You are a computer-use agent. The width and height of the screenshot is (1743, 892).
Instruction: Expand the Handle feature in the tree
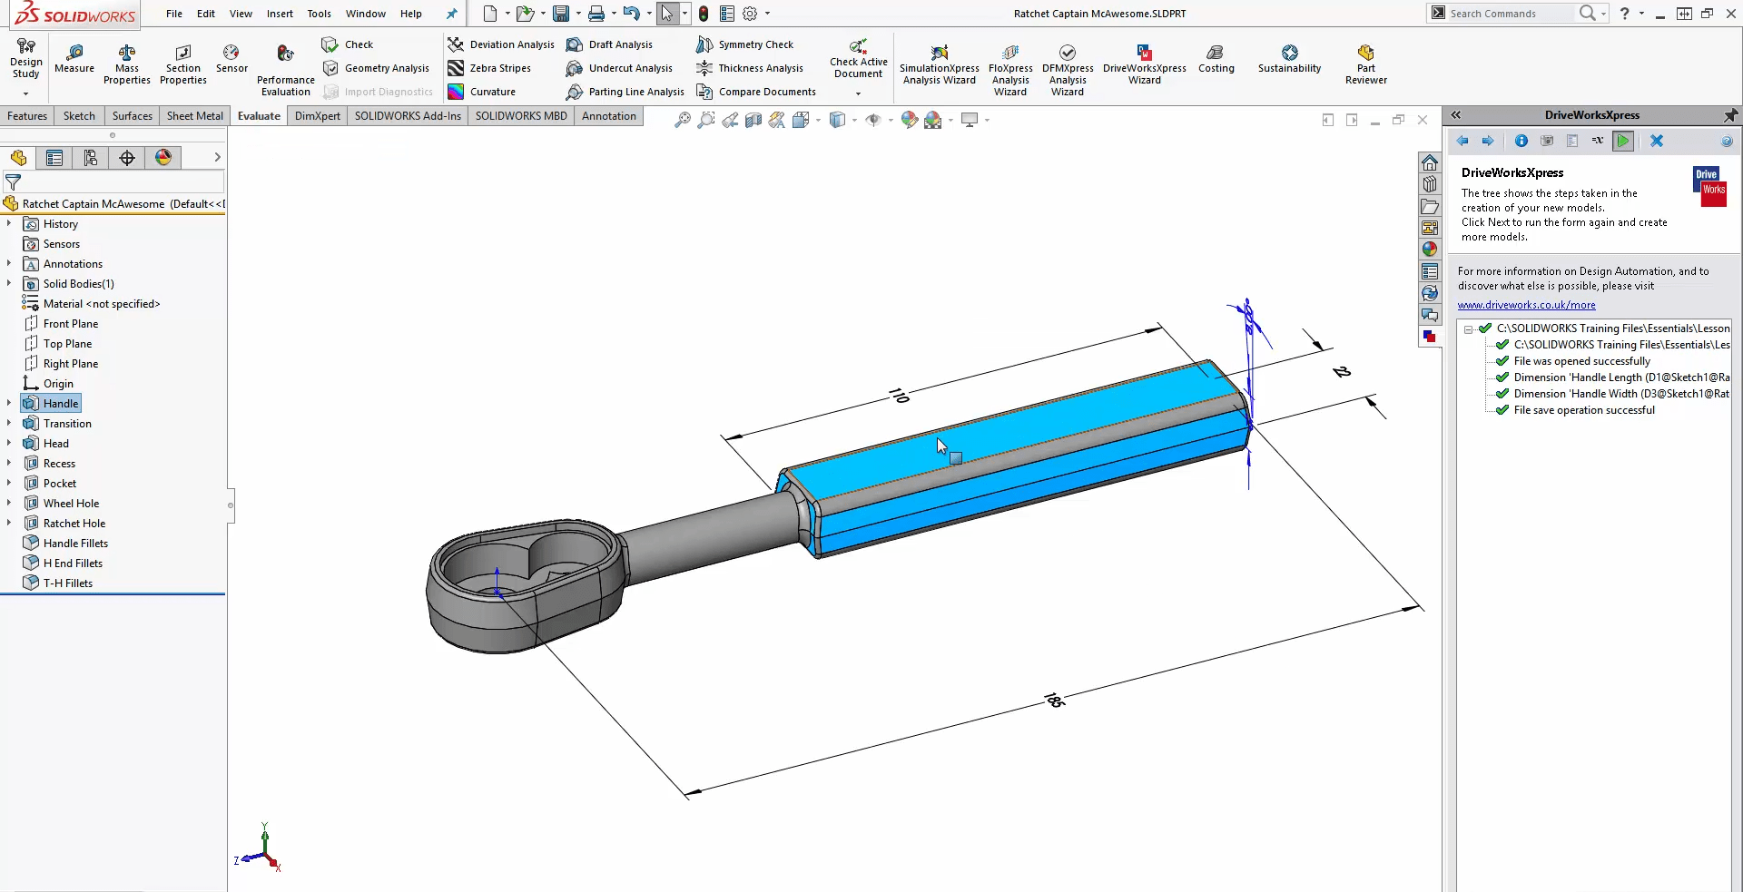(9, 404)
